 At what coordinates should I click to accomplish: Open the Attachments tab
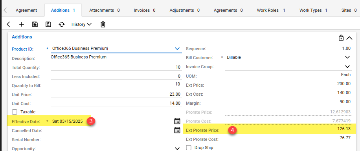[105, 10]
